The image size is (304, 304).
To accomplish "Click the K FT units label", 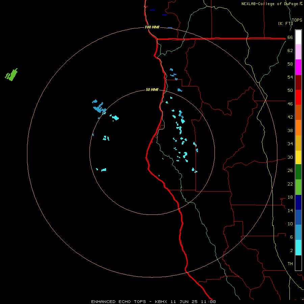I will pyautogui.click(x=285, y=23).
